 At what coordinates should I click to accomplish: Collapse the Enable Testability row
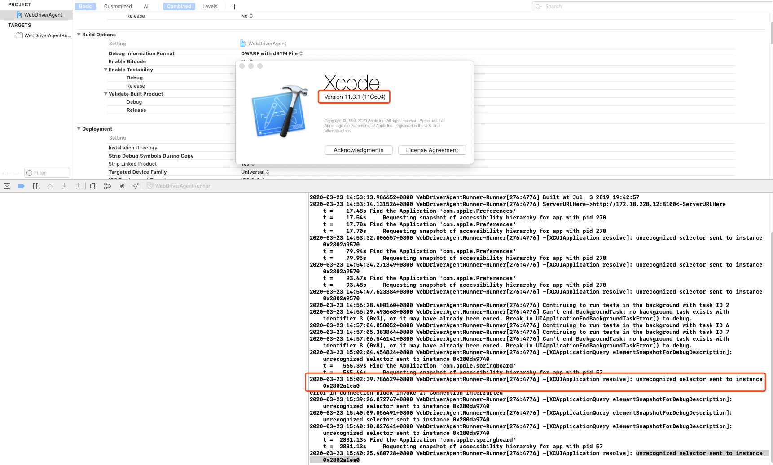click(105, 70)
